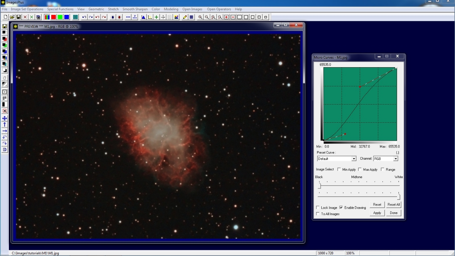
Task: Click the red X toolbar icon
Action: click(25, 17)
